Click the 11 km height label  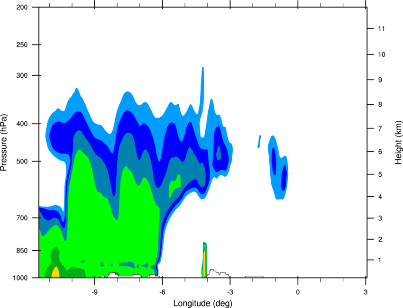click(381, 28)
